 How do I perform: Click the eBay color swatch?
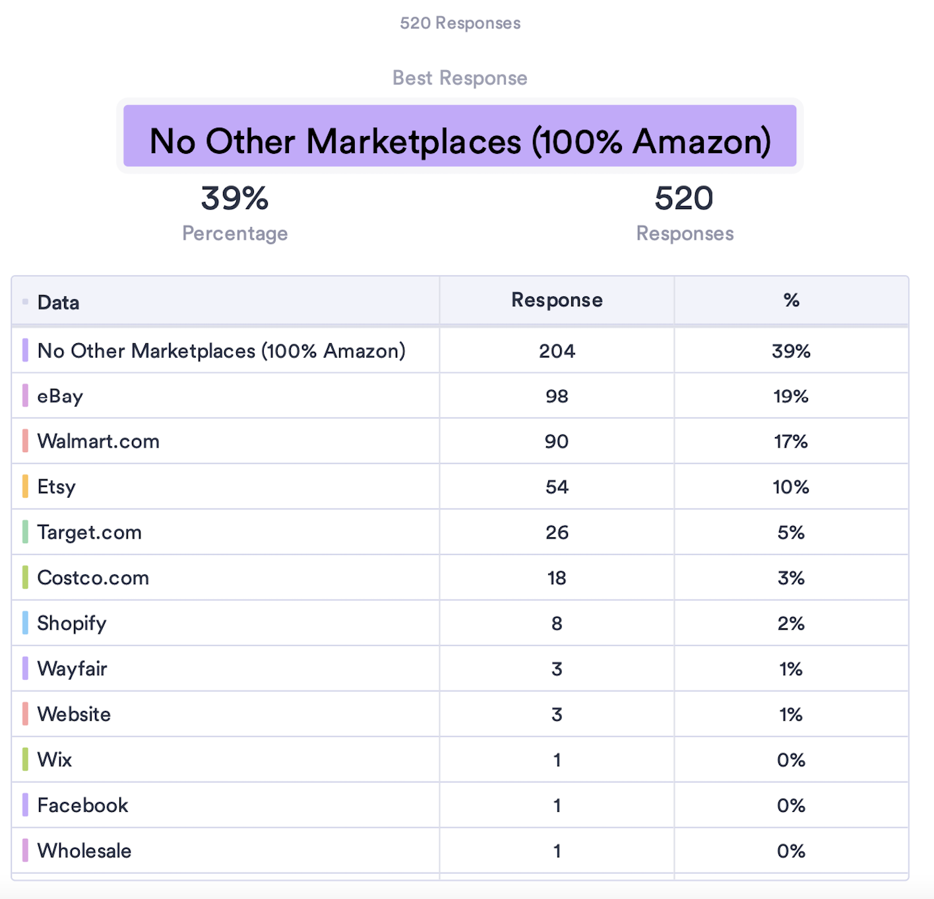pos(25,395)
